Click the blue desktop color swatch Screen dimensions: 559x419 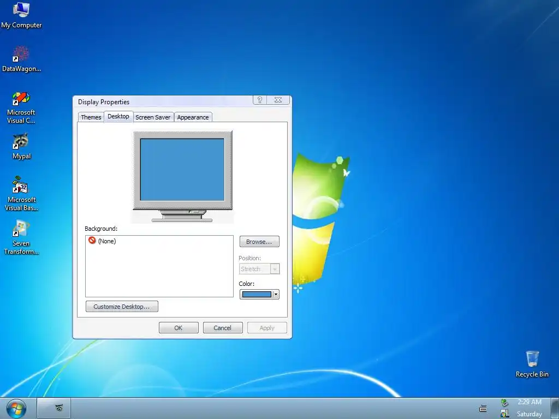click(x=257, y=294)
